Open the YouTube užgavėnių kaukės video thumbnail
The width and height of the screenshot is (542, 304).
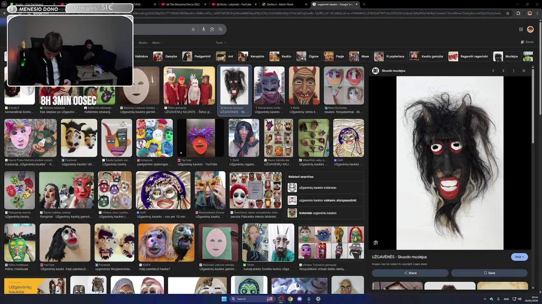pyautogui.click(x=200, y=138)
